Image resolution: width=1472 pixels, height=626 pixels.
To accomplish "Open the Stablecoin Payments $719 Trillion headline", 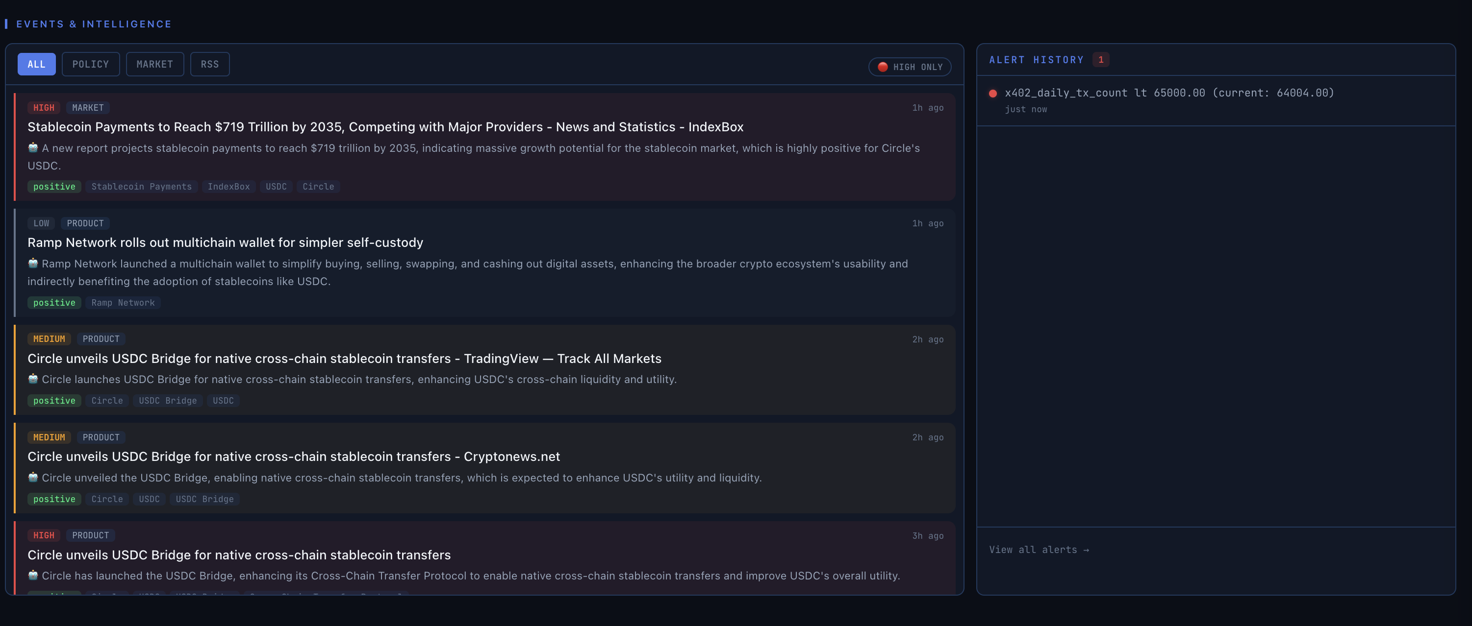I will coord(385,127).
